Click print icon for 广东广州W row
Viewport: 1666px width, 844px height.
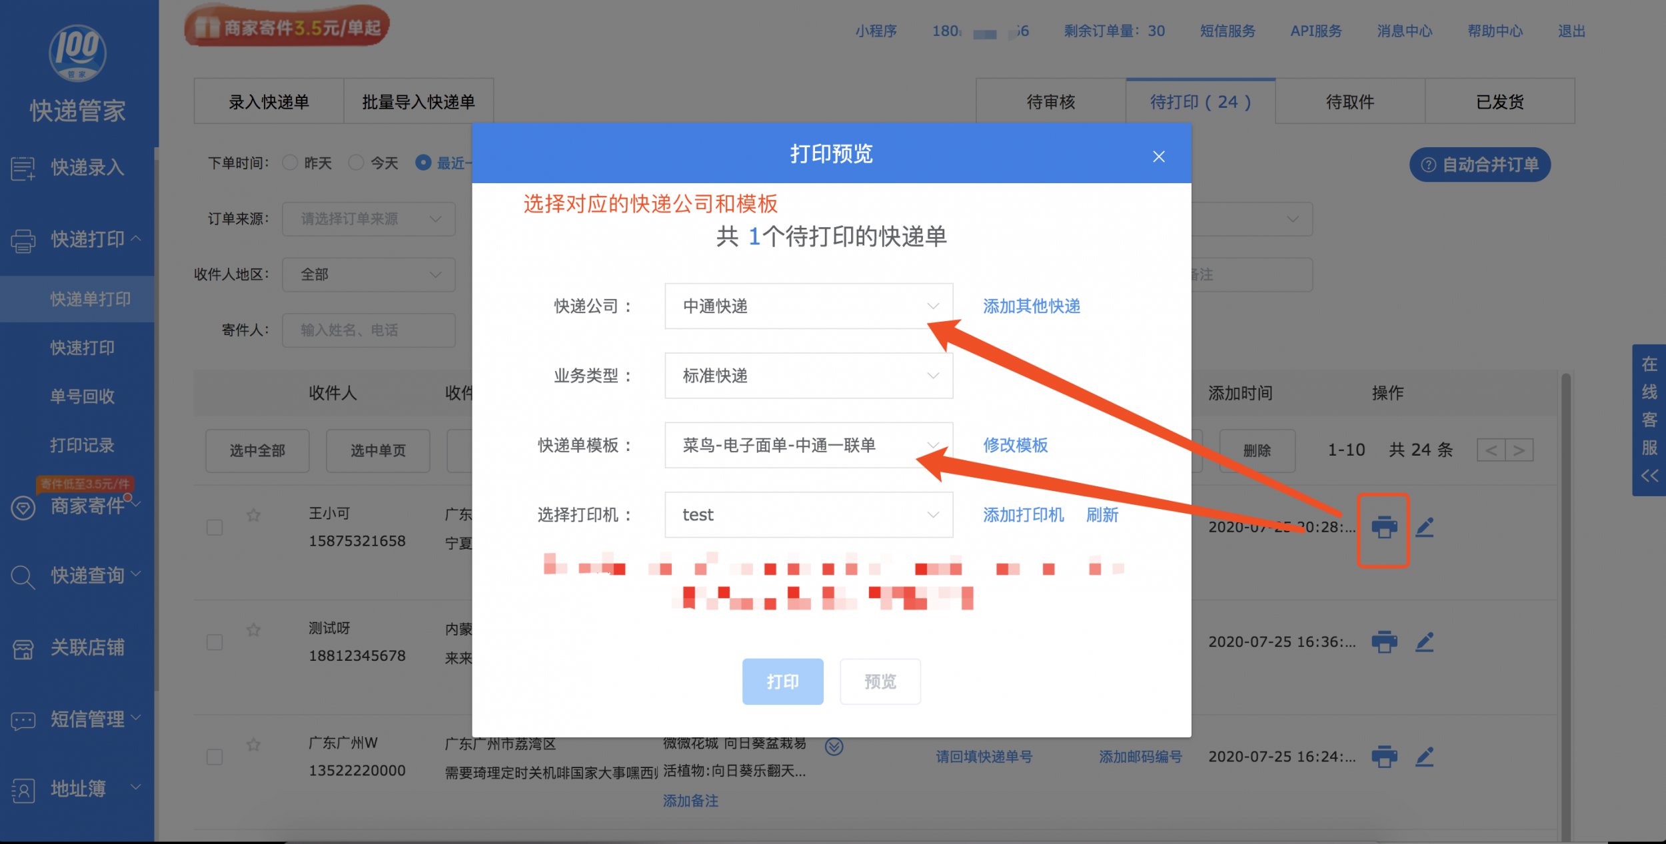(x=1384, y=756)
